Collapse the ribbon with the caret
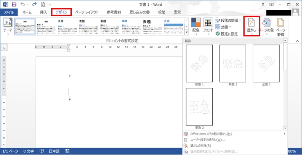This screenshot has width=302, height=155. tap(297, 41)
